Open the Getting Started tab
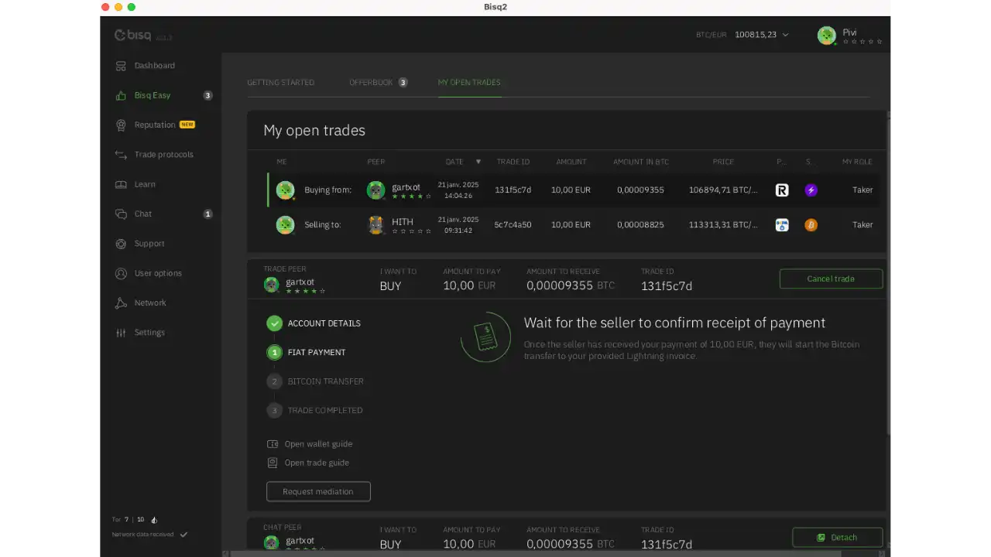Screen dimensions: 991x557 tap(280, 82)
